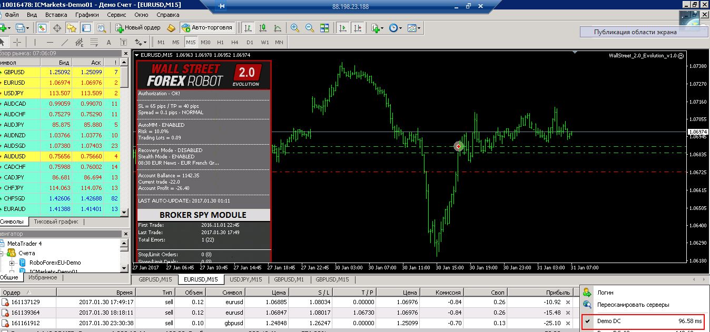
Task: Close the Market Watch panel
Action: coord(125,53)
